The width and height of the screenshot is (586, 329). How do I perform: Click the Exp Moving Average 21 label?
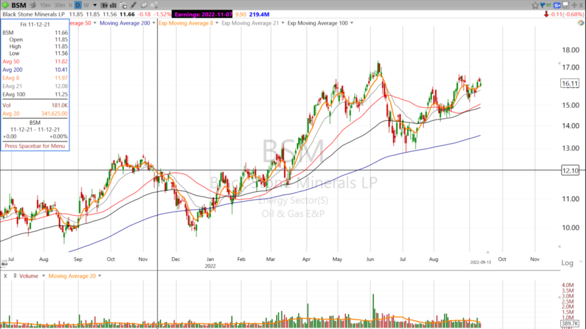(250, 23)
